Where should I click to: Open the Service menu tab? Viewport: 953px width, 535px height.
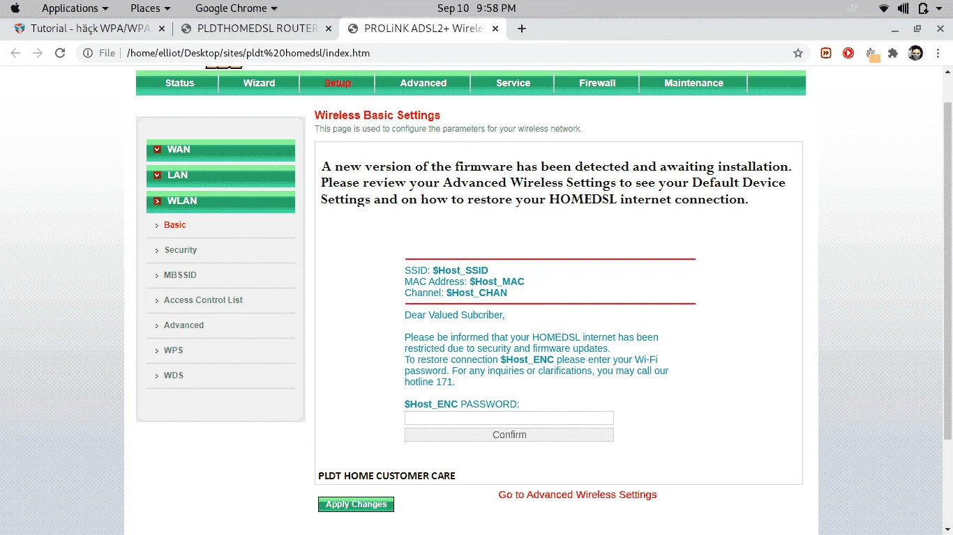coord(513,83)
